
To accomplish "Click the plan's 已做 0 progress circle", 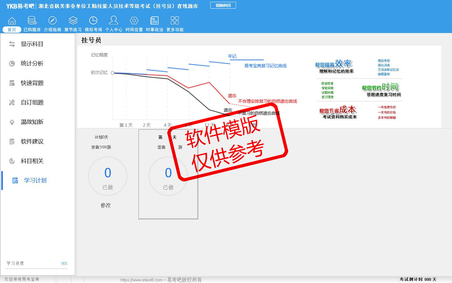I will point(108,176).
